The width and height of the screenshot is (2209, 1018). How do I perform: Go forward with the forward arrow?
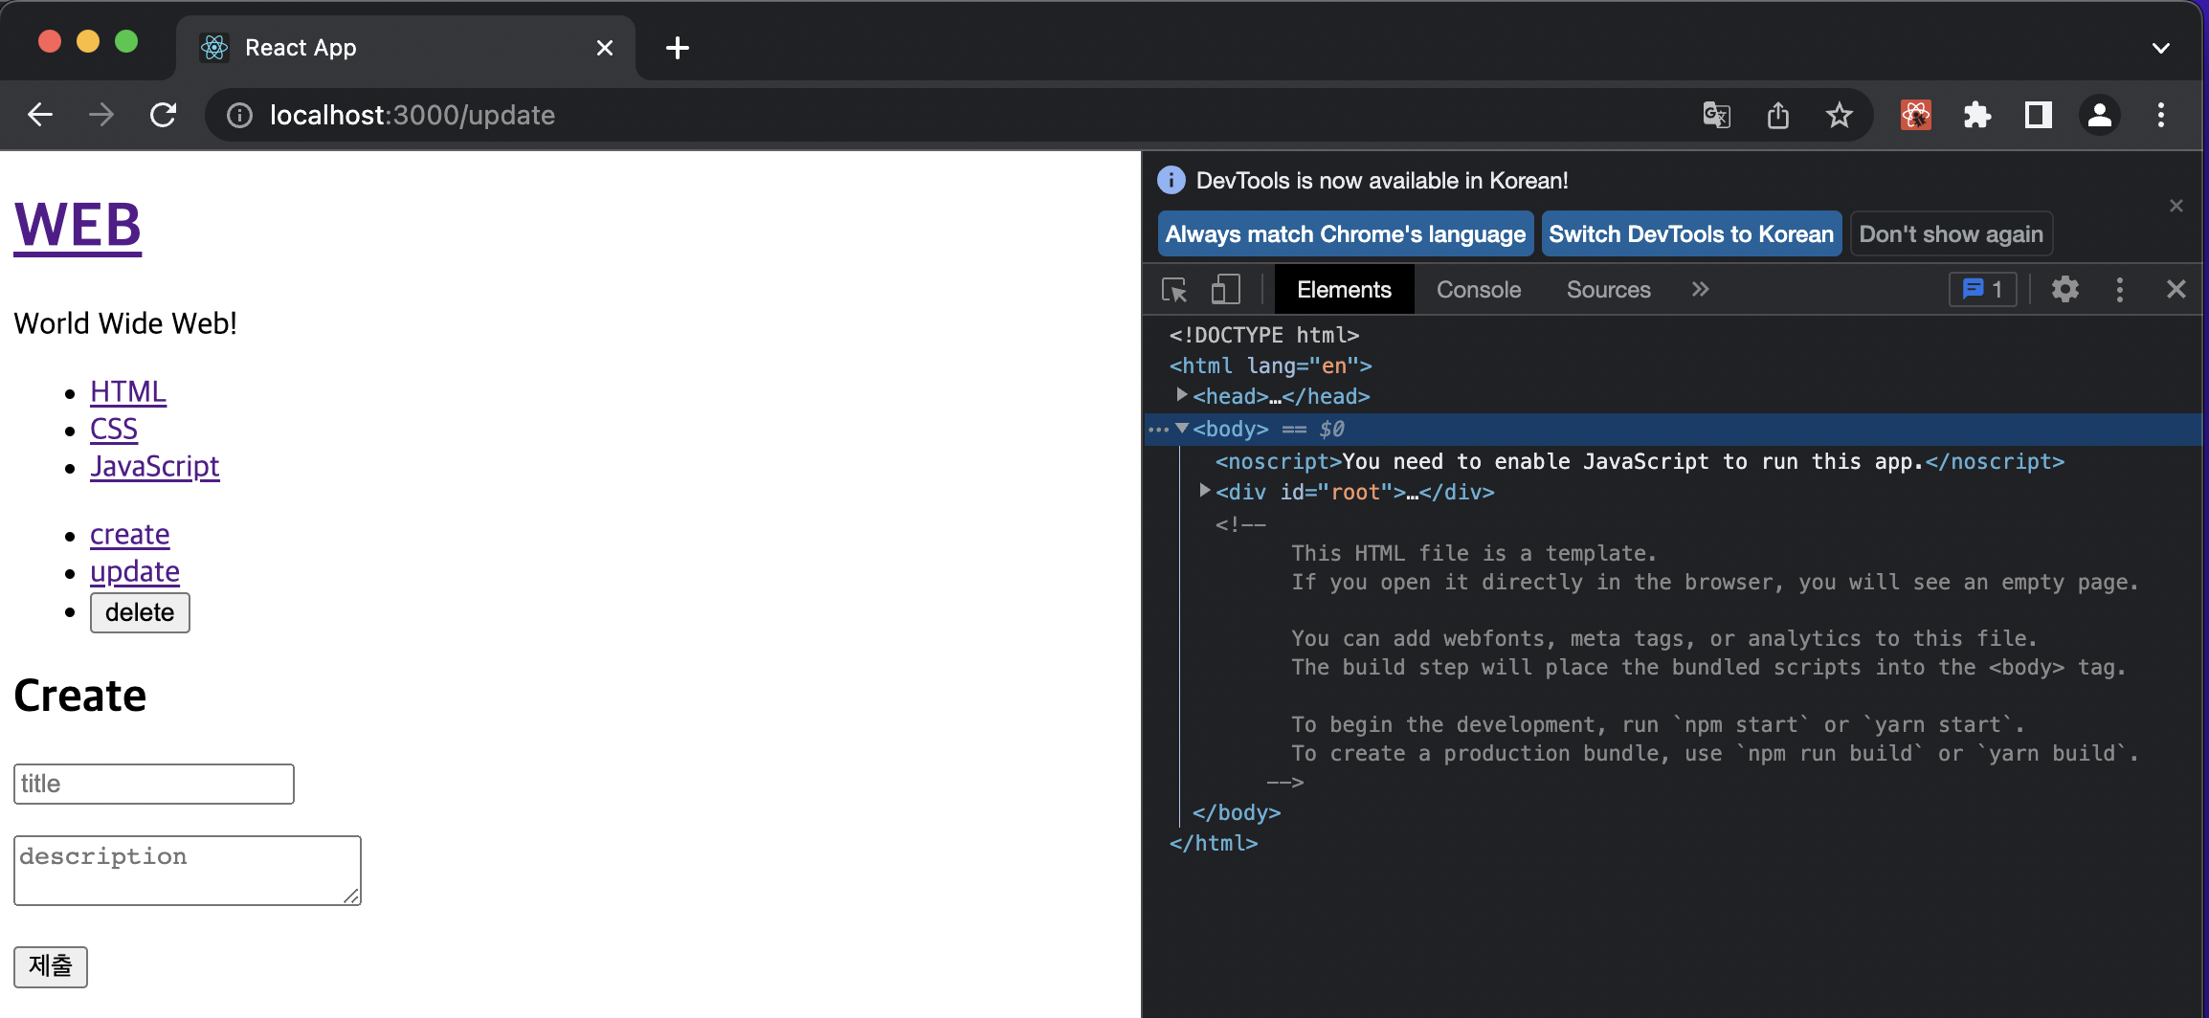pyautogui.click(x=101, y=115)
